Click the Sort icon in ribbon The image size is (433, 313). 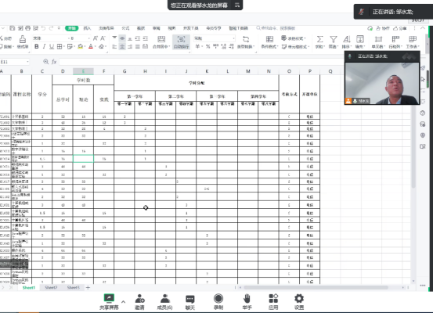coord(346,39)
